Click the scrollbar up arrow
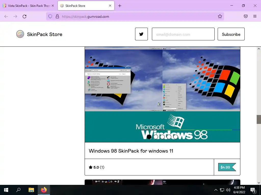Screen dimensions: 261x195 (259, 49)
